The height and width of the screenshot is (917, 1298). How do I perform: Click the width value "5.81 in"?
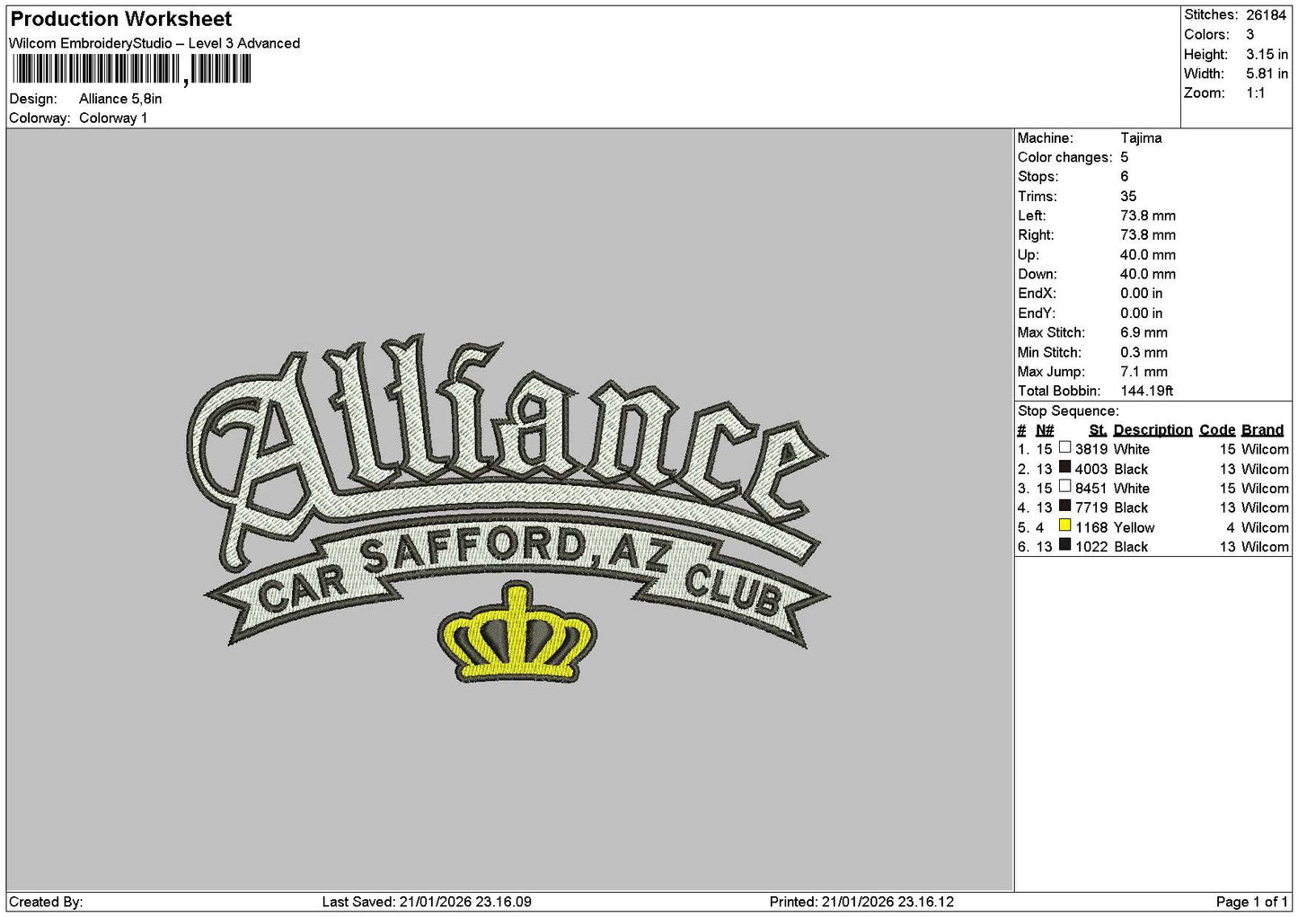(1267, 74)
